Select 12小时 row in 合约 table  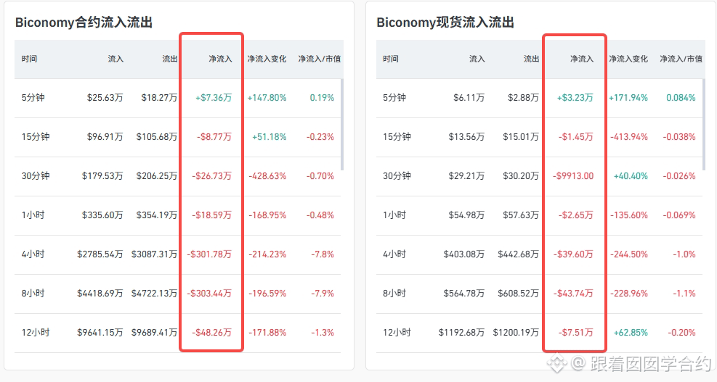177,333
